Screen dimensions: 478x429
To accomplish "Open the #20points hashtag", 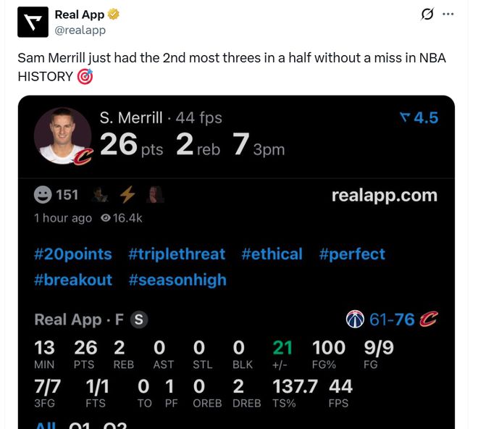I will click(73, 254).
